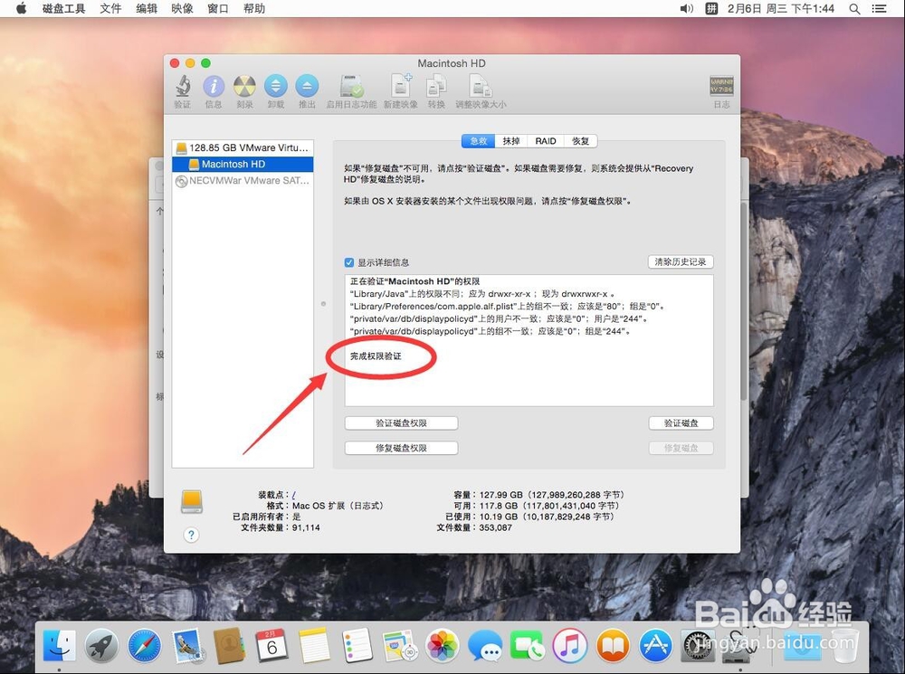Open Messages from the Dock
Viewport: 905px width, 674px height.
pos(485,644)
